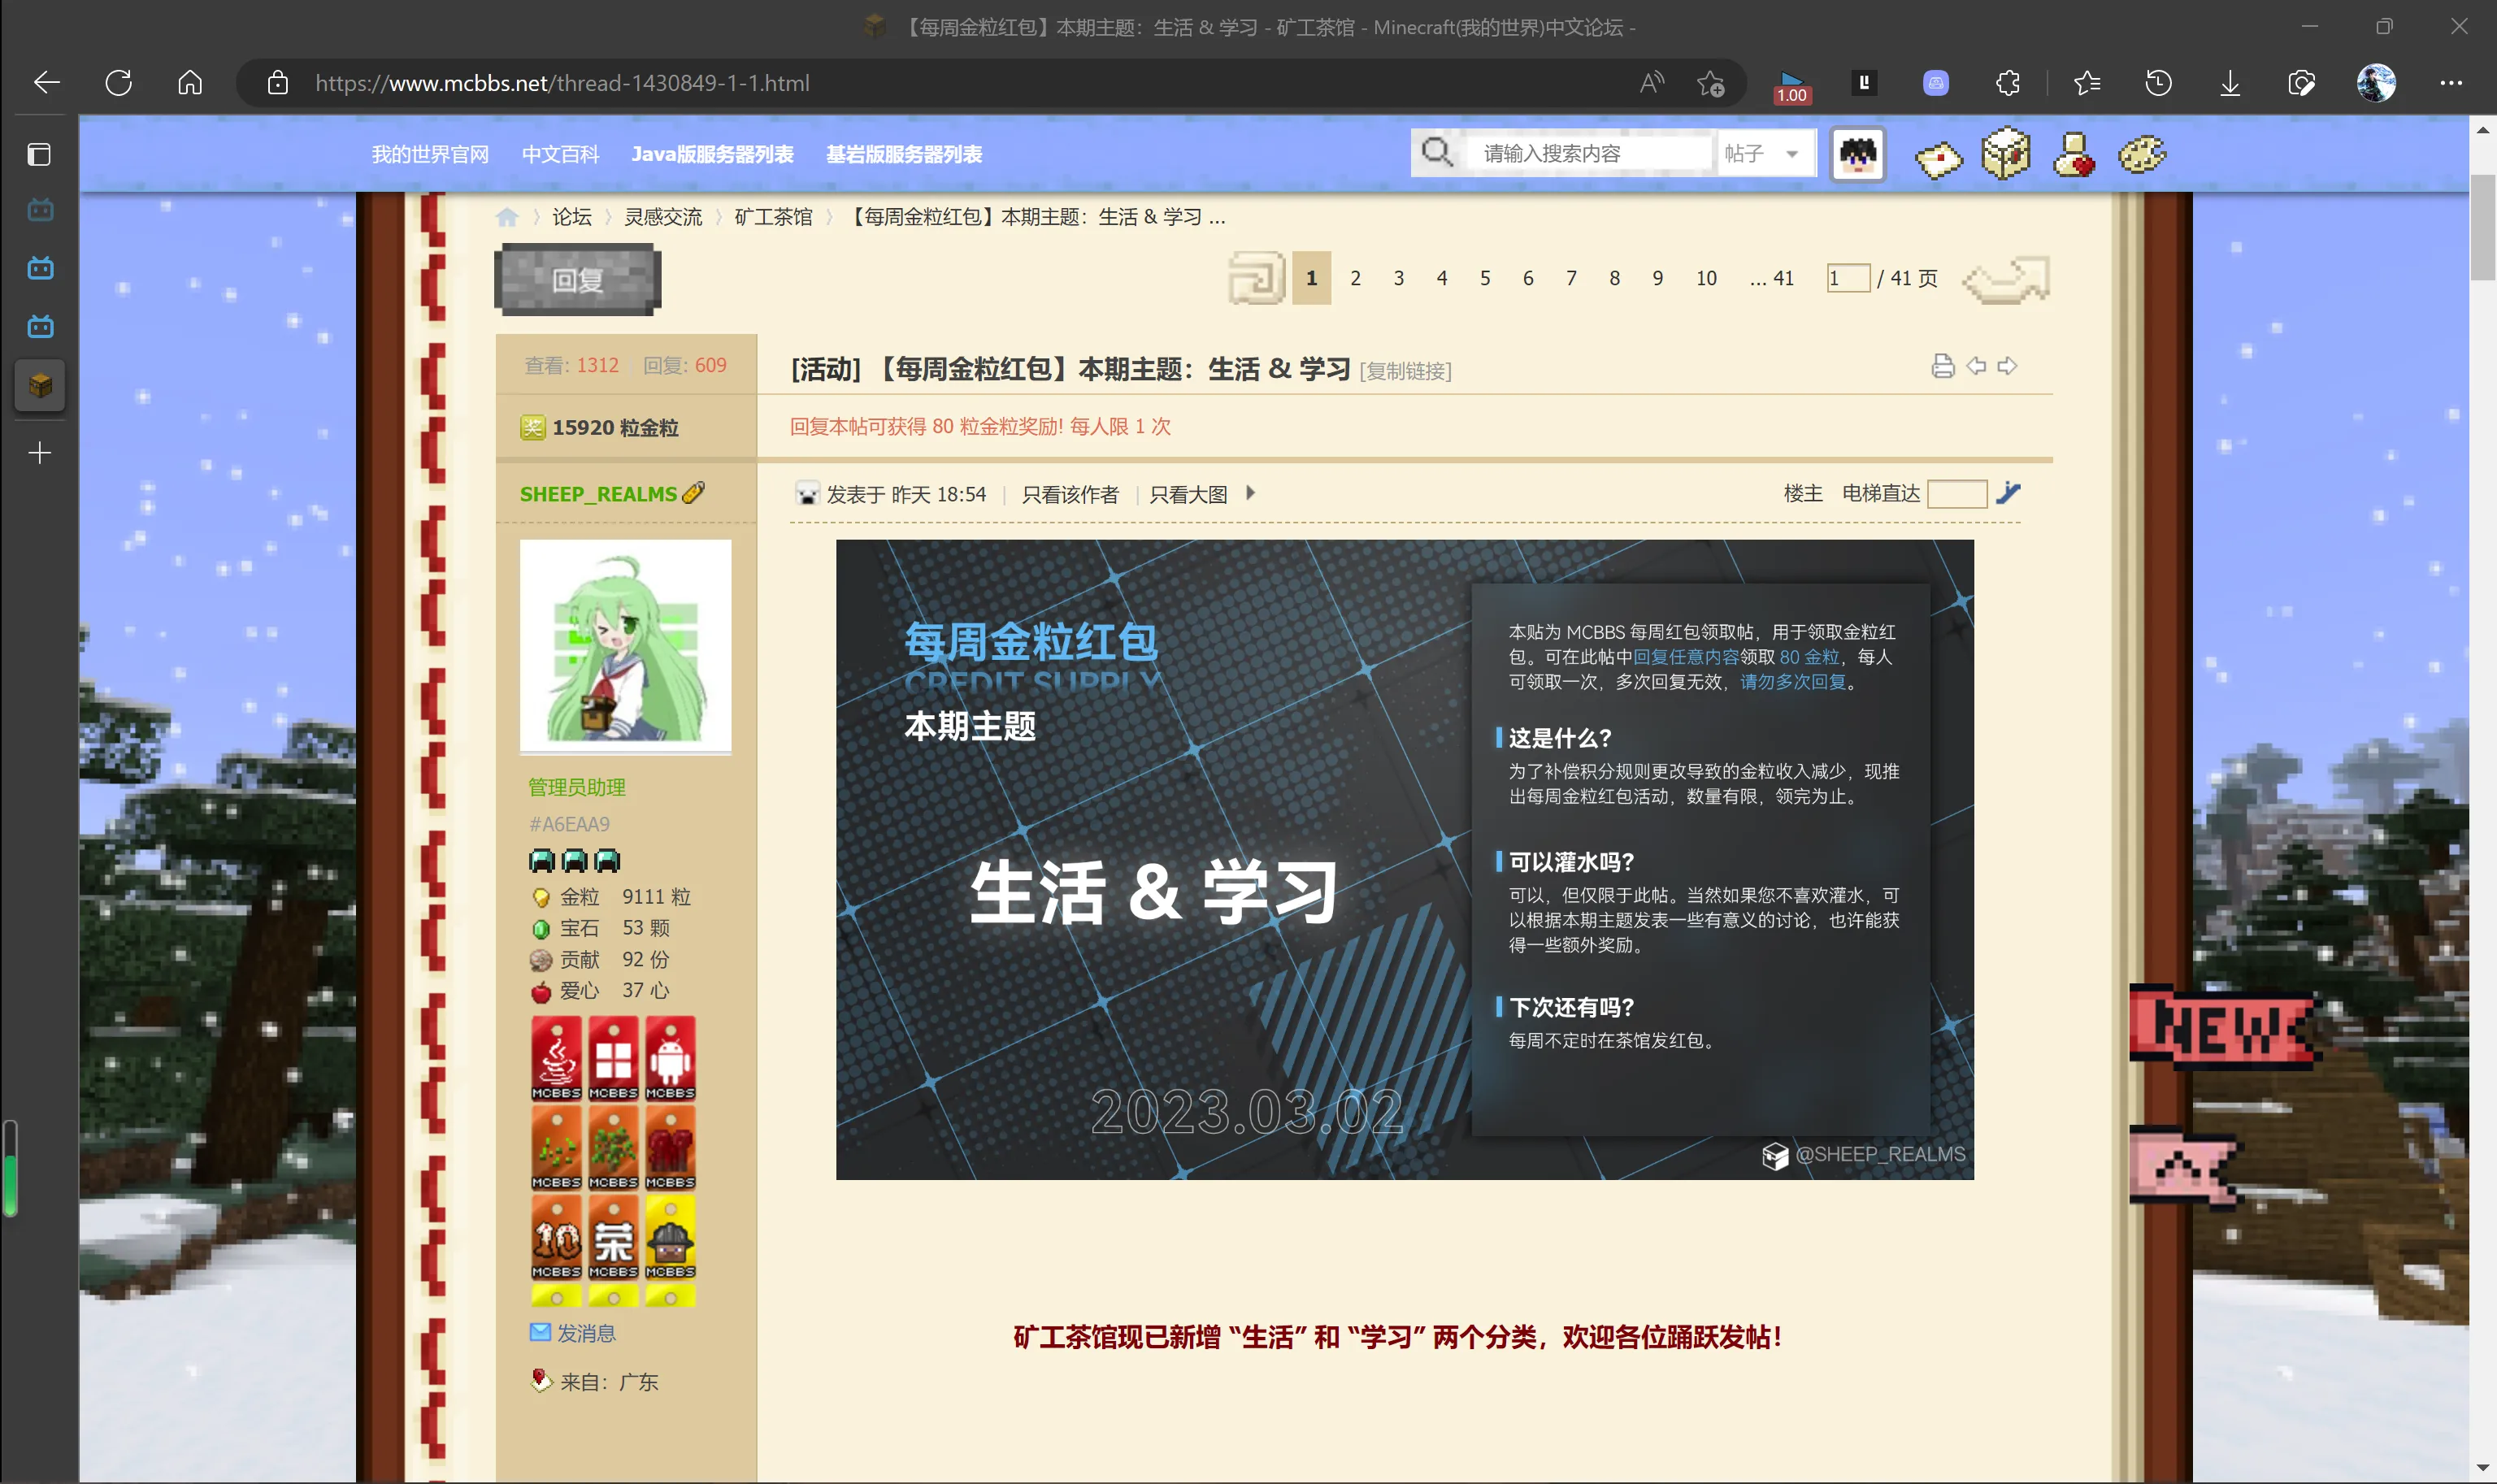Click the 复制链接 copy link
Viewport: 2497px width, 1484px height.
coord(1405,371)
